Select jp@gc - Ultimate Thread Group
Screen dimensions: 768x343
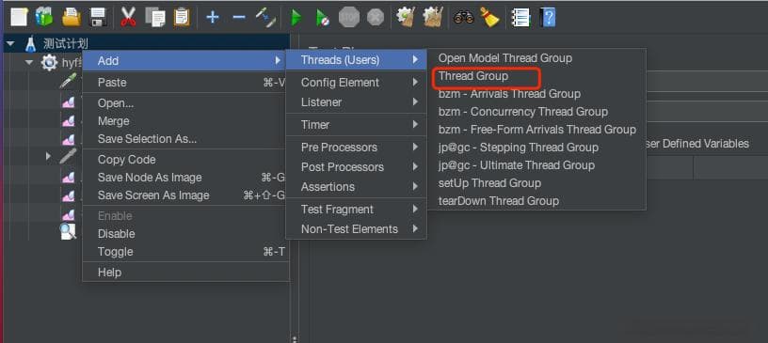click(x=536, y=165)
